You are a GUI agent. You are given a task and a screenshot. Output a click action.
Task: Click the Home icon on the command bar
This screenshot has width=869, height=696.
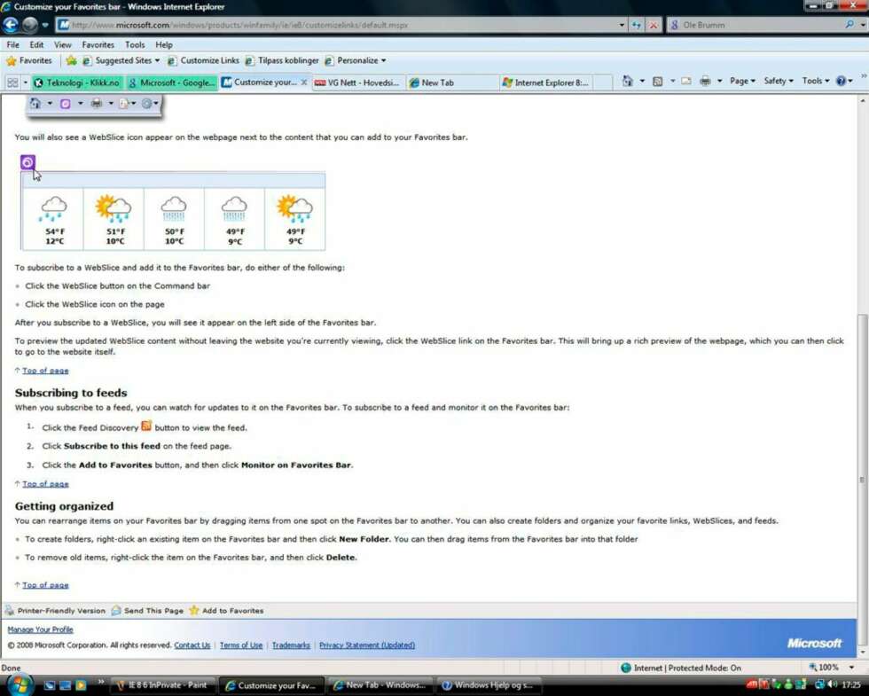[627, 82]
